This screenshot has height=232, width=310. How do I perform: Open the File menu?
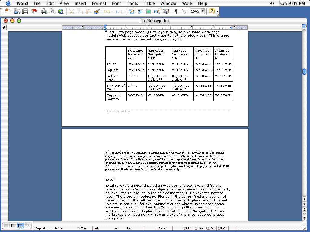[x=37, y=3]
